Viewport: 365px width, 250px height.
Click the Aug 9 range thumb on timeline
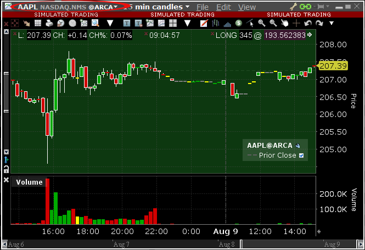click(299, 245)
